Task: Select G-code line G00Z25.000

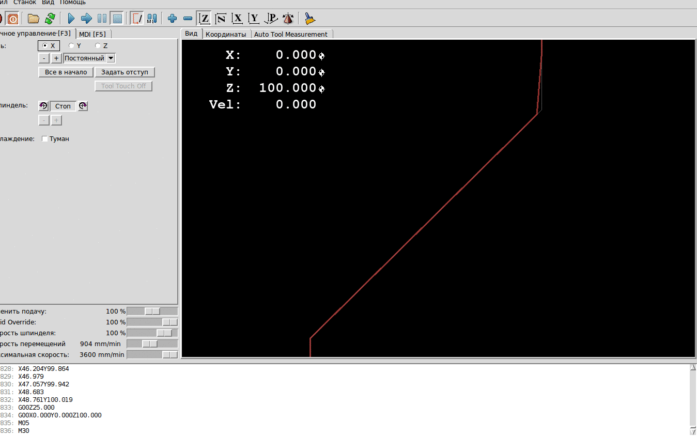Action: tap(36, 408)
